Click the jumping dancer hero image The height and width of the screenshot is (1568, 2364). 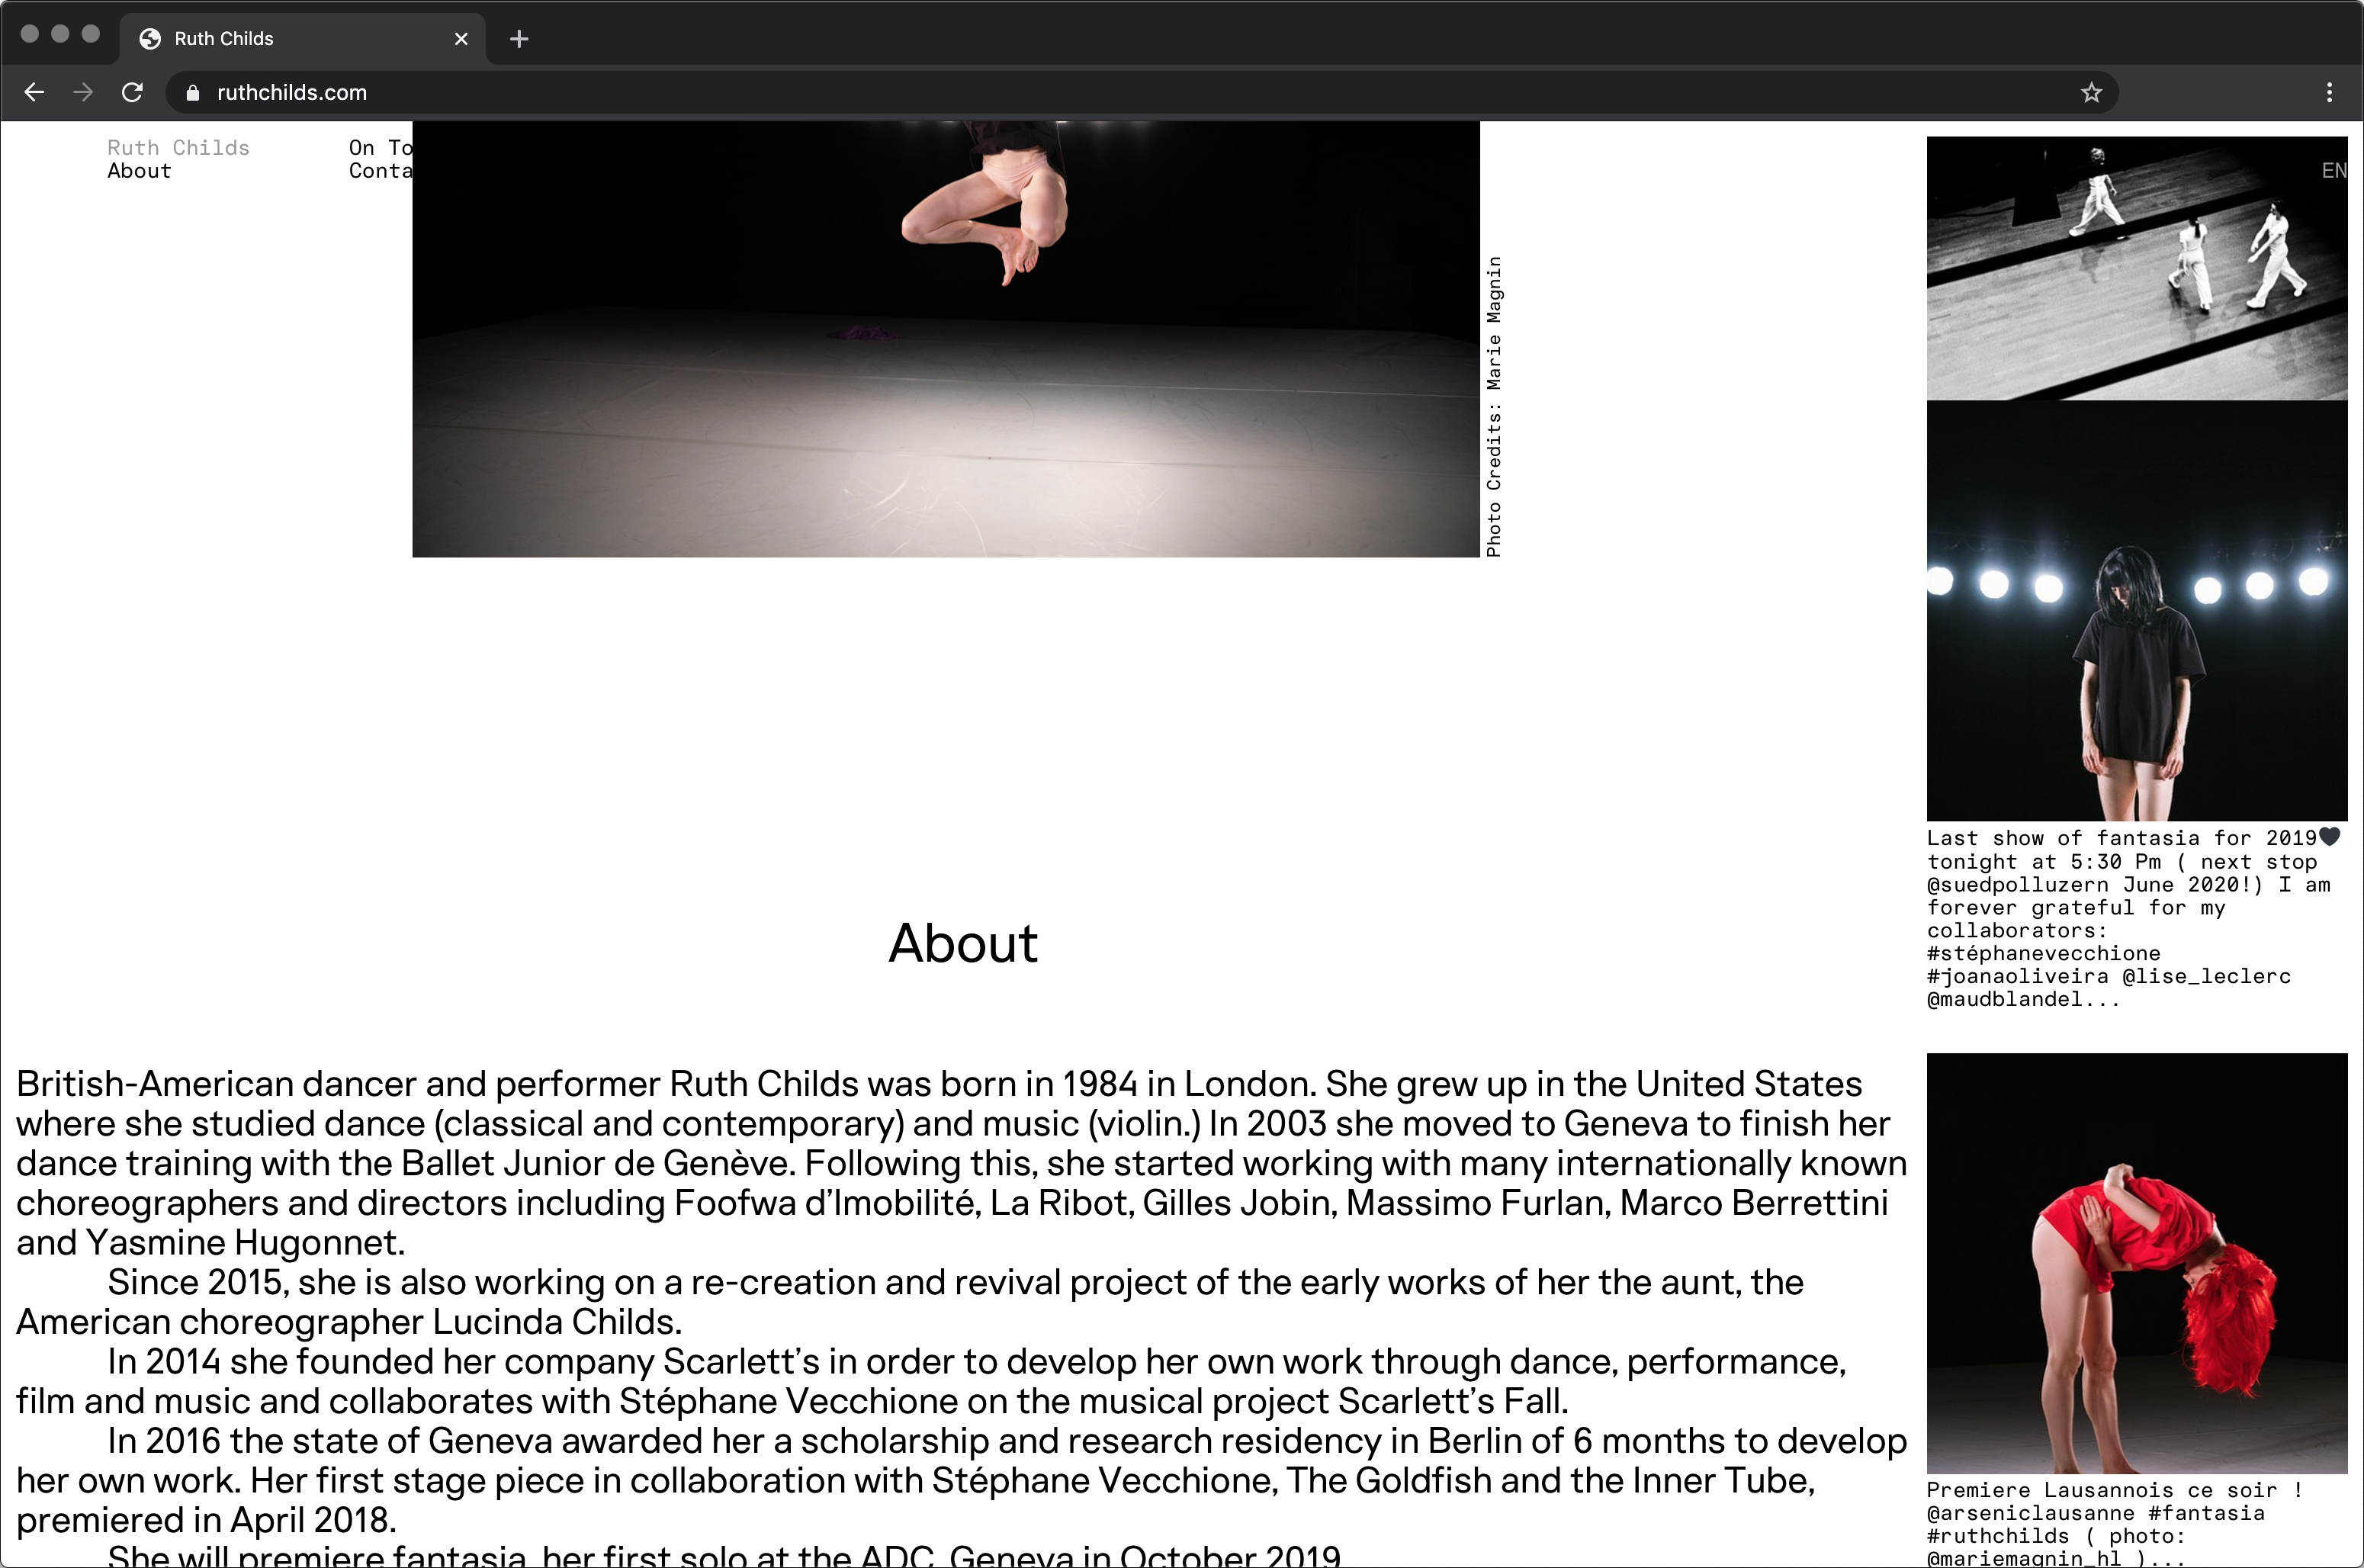click(x=945, y=340)
